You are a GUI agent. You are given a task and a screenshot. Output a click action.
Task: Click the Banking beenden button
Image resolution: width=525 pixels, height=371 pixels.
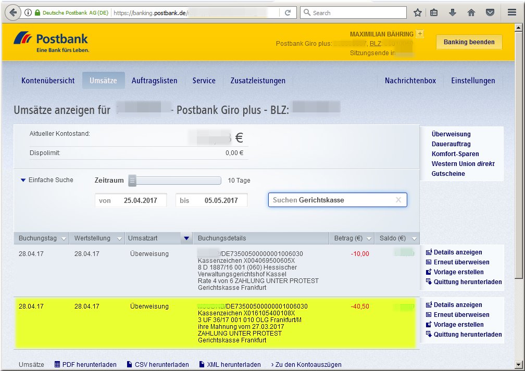pos(469,42)
